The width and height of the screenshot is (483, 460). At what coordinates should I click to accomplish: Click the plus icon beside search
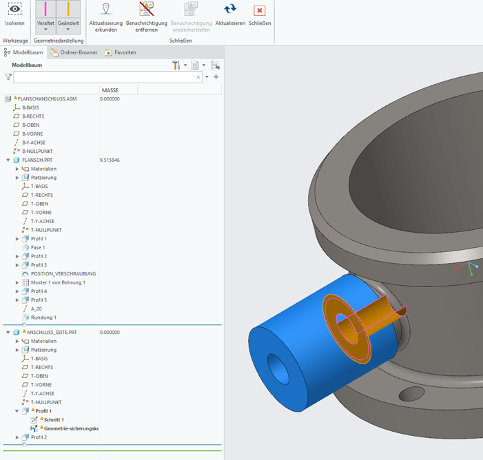(x=216, y=76)
